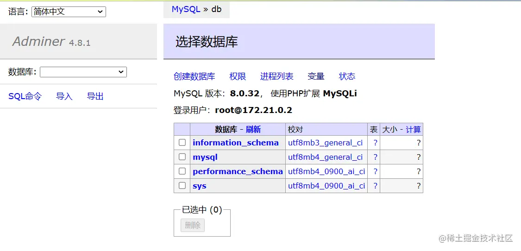The height and width of the screenshot is (251, 521).
Task: Check the mysql database checkbox
Action: (182, 157)
